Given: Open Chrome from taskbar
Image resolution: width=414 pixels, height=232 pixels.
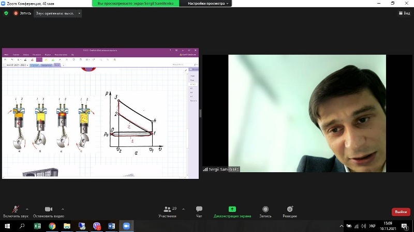Looking at the screenshot, I should 52,226.
